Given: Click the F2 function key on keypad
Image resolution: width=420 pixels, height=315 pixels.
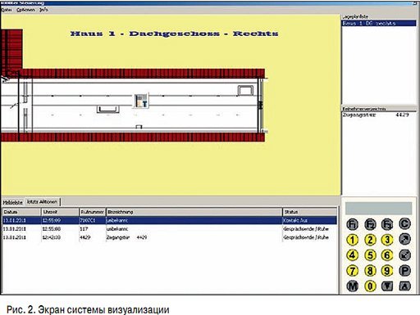Looking at the screenshot, I should tap(370, 224).
